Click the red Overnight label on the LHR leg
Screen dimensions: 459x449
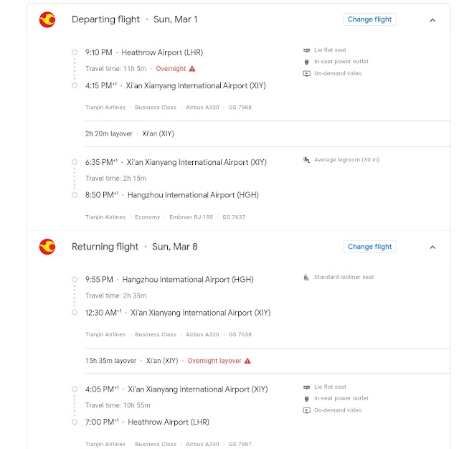(171, 69)
